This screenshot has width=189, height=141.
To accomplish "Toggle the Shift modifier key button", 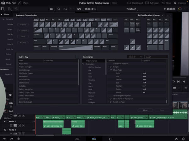I will click(x=23, y=24).
